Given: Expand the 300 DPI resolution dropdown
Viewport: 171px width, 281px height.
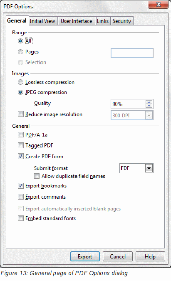Looking at the screenshot, I should (149, 115).
